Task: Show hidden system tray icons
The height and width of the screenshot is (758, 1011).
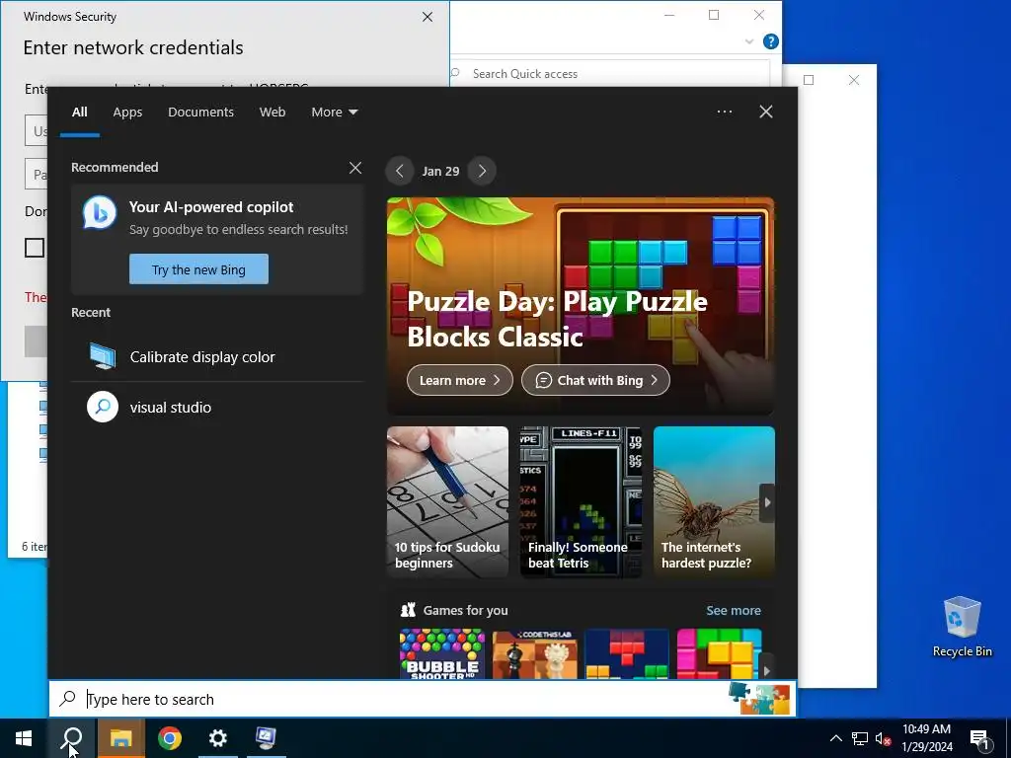Action: [835, 738]
